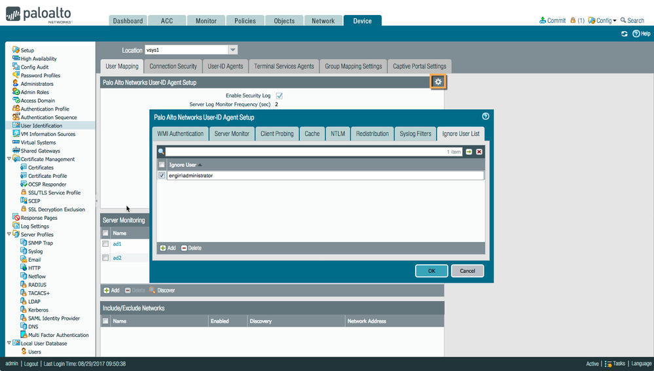Open the Location vsys1 dropdown
654x371 pixels.
[233, 50]
